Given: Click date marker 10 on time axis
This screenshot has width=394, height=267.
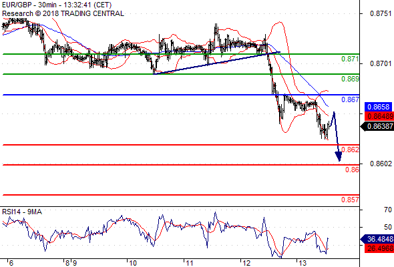Looking at the screenshot, I should (x=132, y=263).
